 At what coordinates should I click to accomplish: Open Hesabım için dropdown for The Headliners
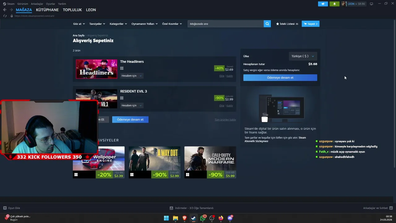(x=131, y=76)
